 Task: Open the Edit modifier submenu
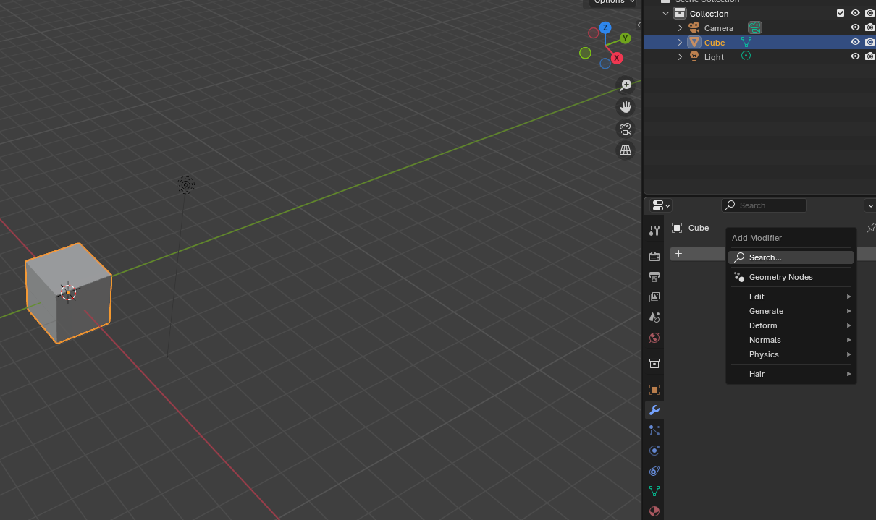pos(791,297)
